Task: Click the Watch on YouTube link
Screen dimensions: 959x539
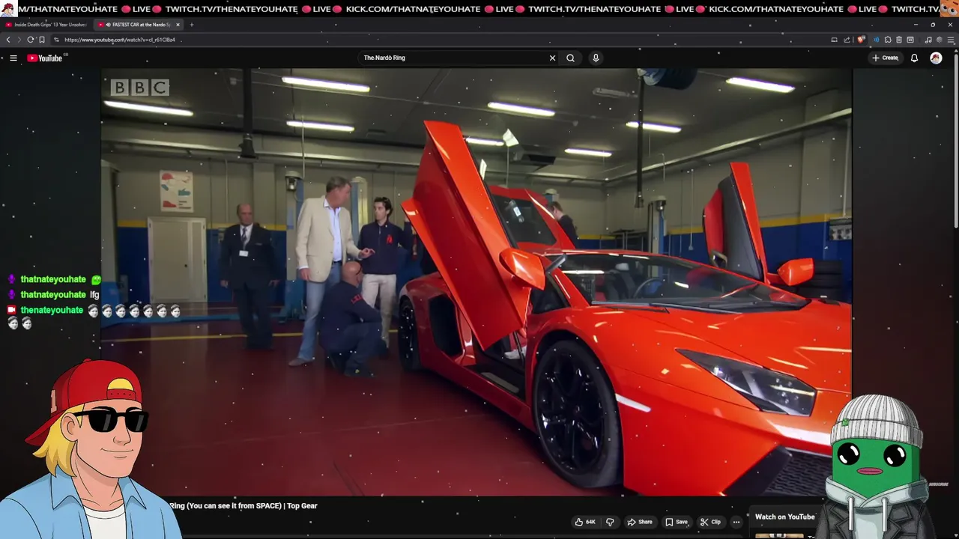Action: 784,517
